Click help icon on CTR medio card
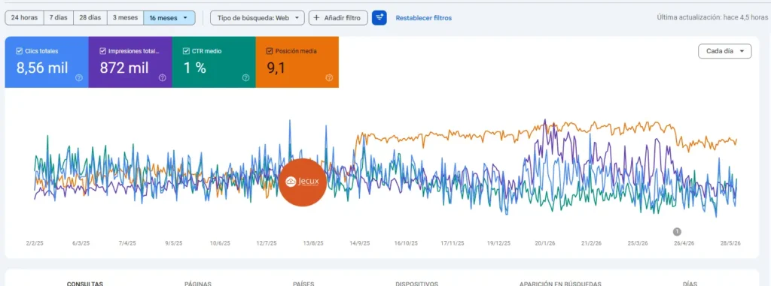771x286 pixels. pos(245,77)
